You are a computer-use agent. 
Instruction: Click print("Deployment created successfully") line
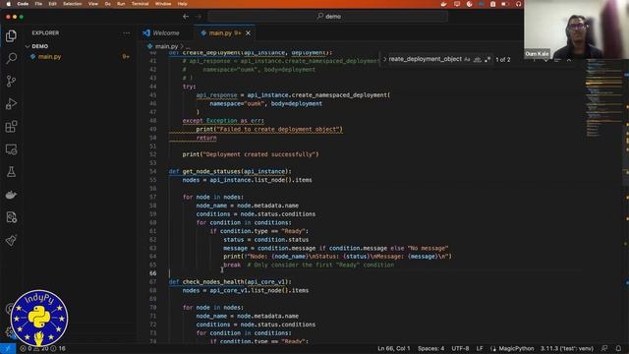point(251,154)
